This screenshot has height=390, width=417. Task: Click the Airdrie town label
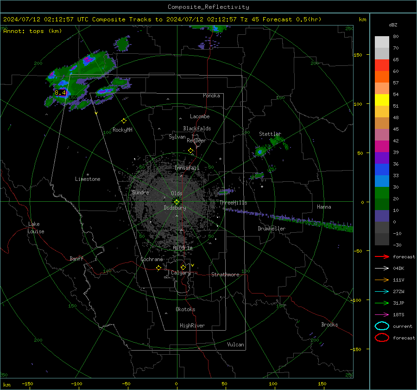(183, 248)
